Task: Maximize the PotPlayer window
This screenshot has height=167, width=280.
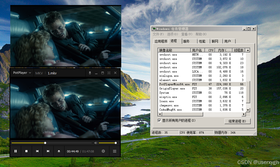Action: point(102,73)
